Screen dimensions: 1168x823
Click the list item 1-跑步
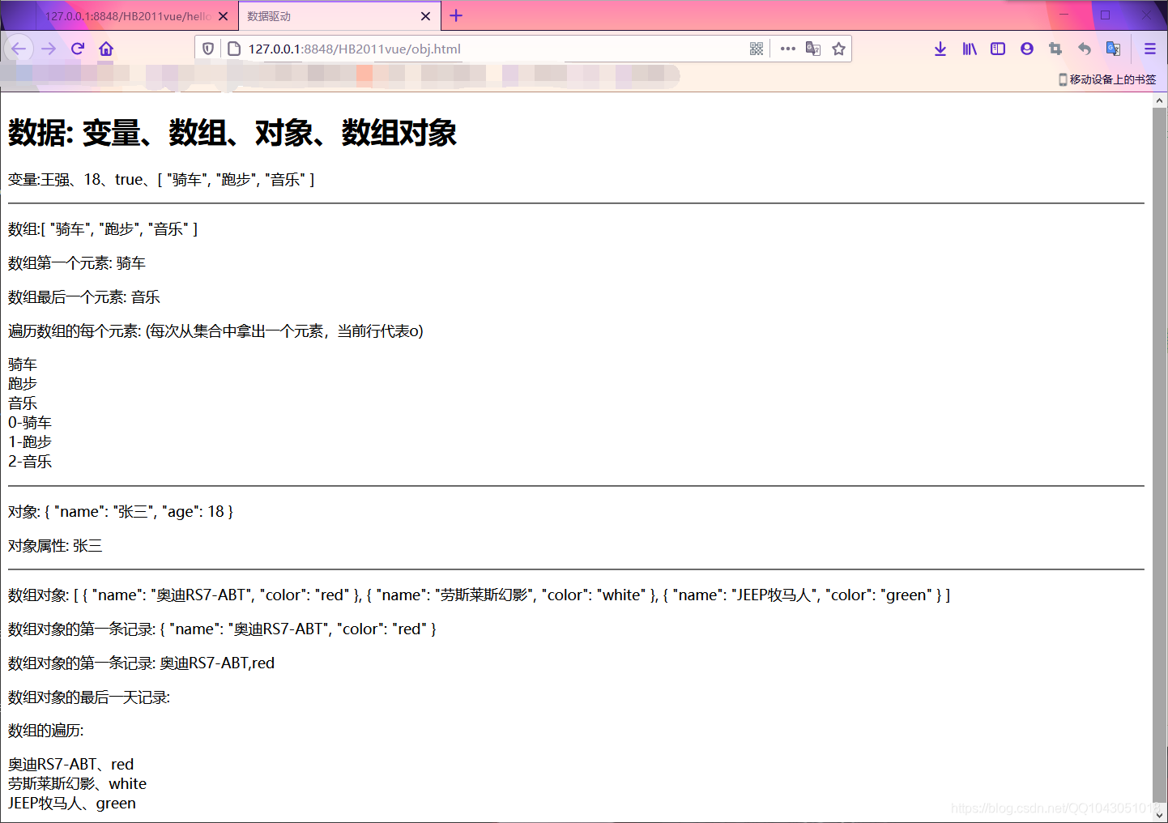[x=30, y=442]
